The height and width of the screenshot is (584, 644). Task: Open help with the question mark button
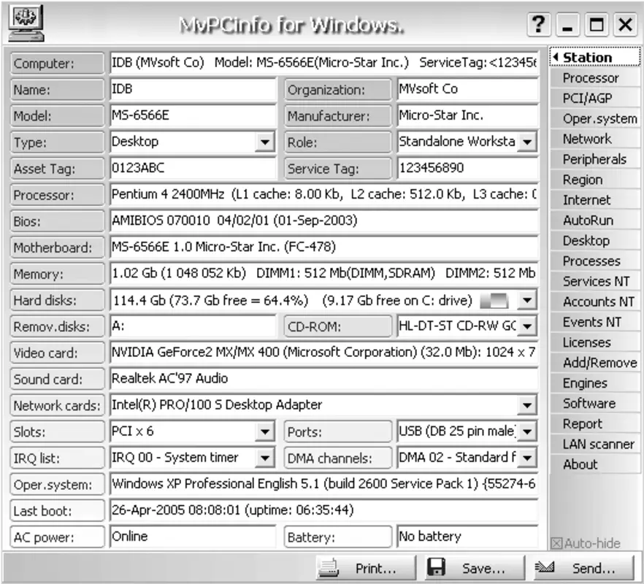click(x=538, y=25)
